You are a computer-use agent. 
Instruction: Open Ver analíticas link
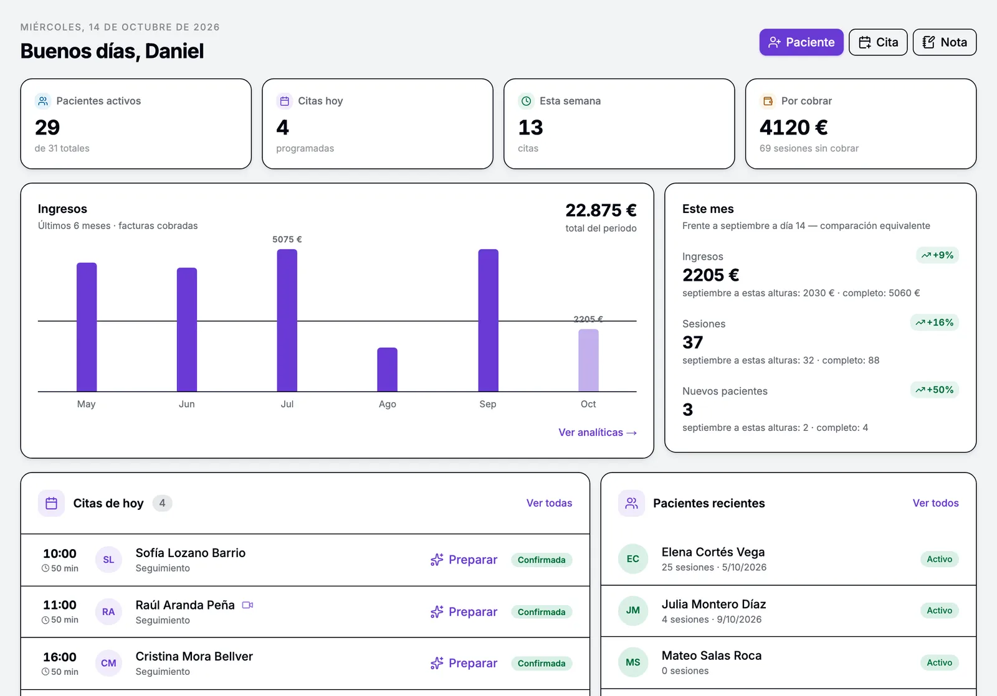pos(598,433)
